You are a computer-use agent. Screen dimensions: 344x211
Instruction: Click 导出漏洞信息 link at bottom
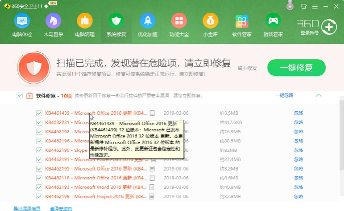tap(27, 208)
